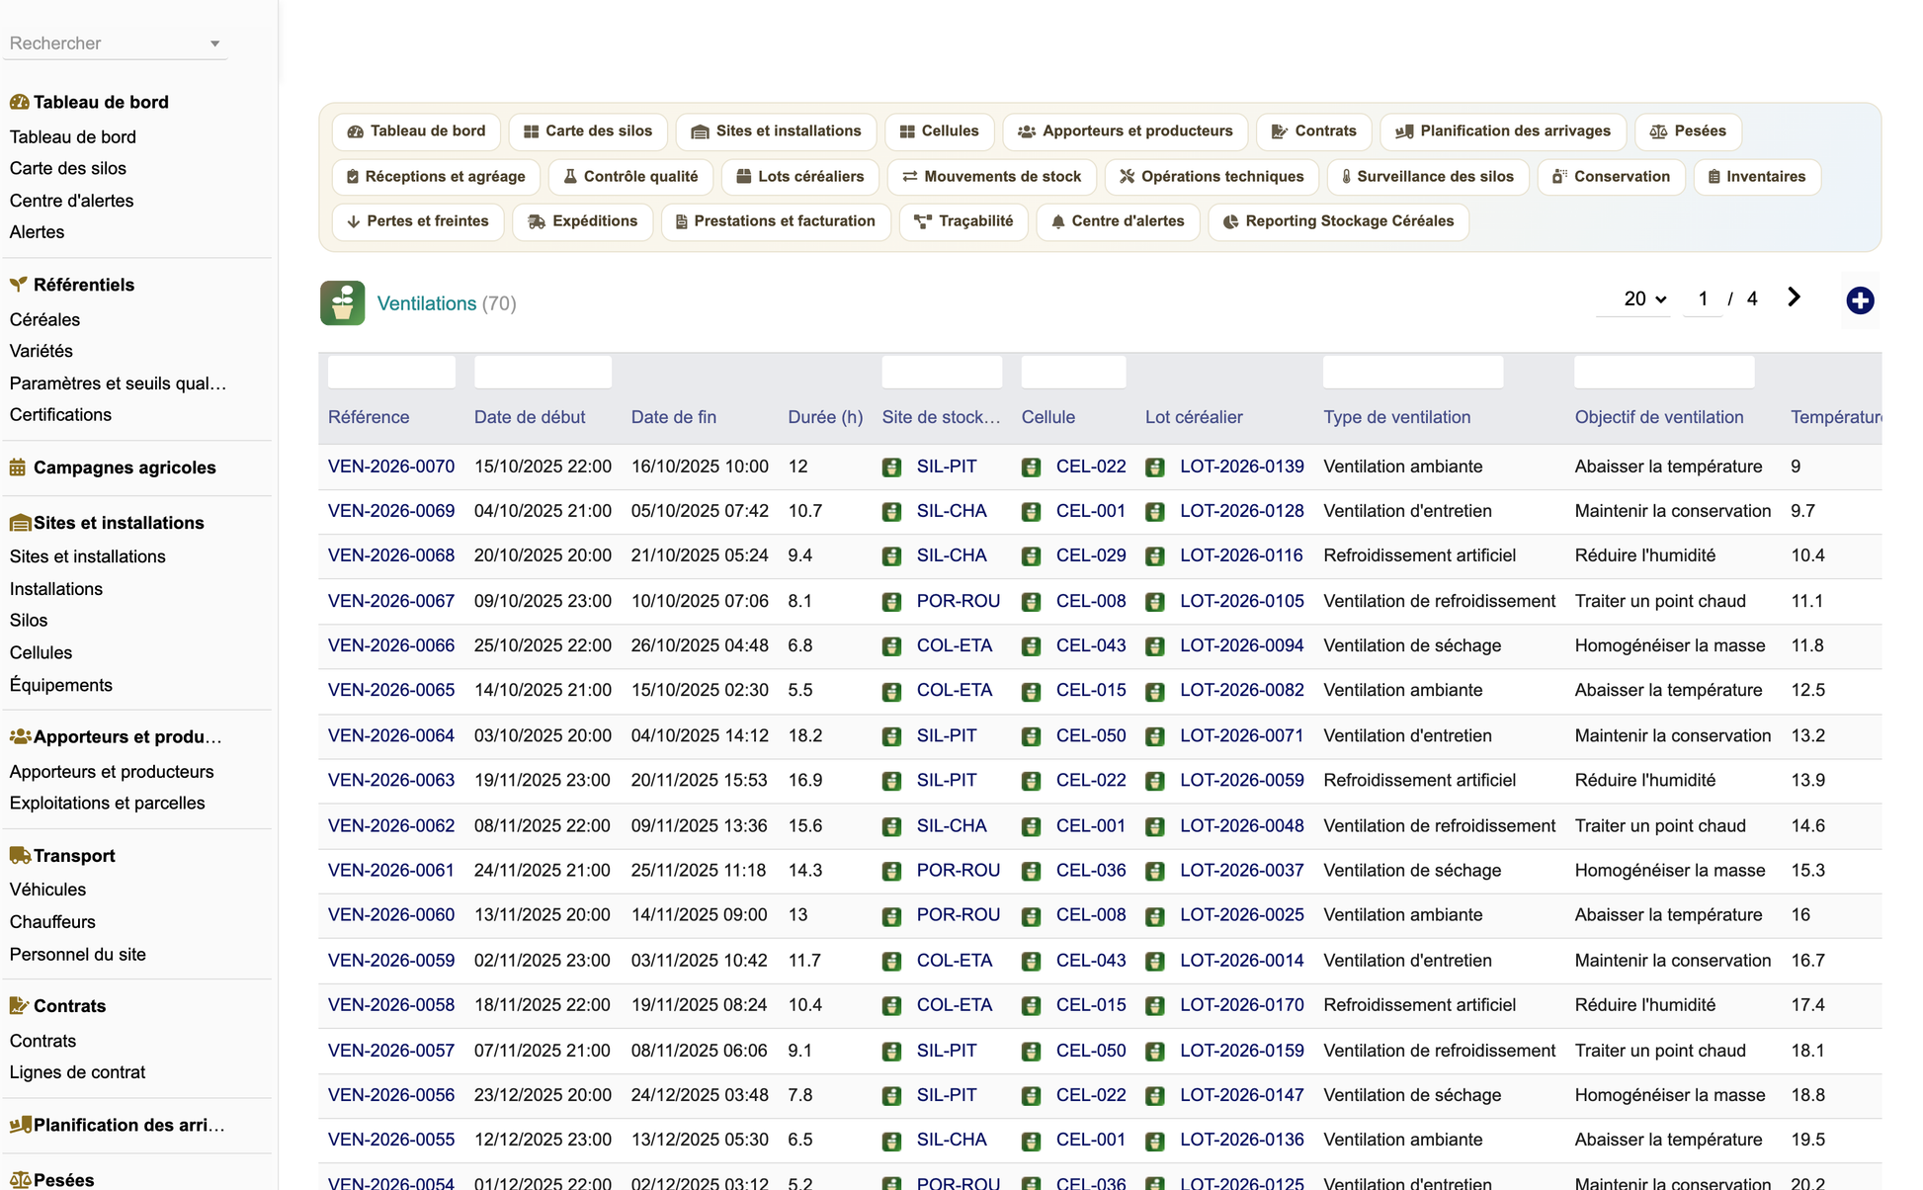This screenshot has width=1923, height=1190.
Task: Select Véhicules under Transport in sidebar
Action: coord(47,890)
